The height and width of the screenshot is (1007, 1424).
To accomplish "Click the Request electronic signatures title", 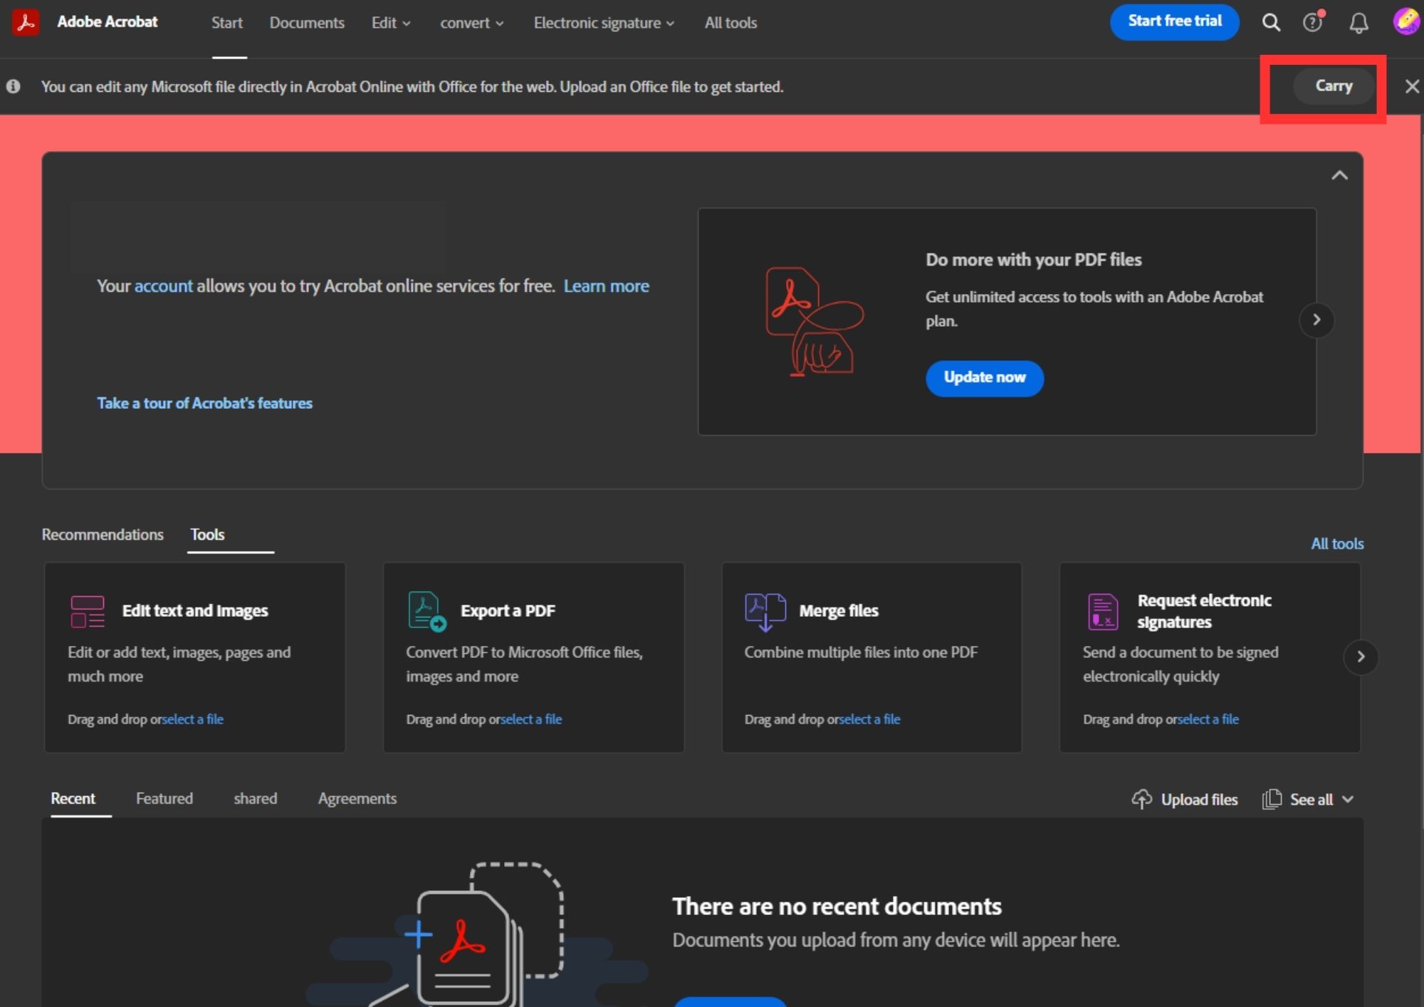I will (1204, 611).
